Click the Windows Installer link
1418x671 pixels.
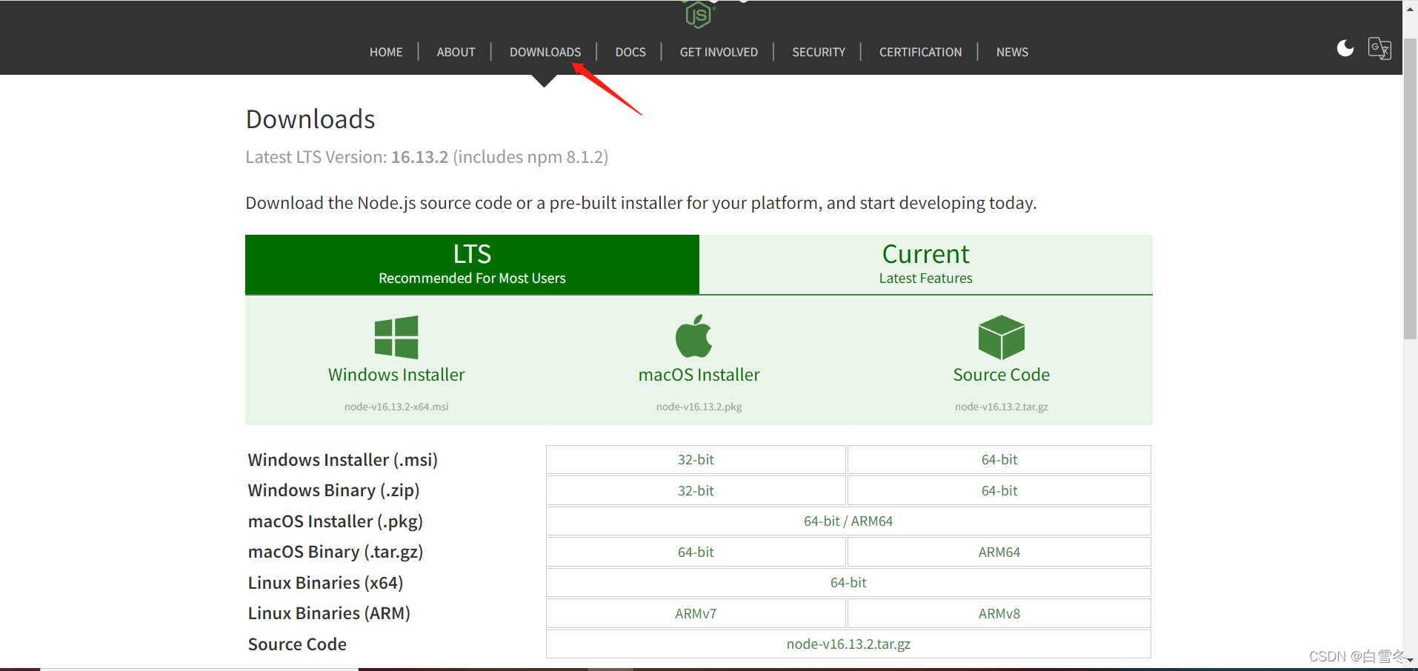[396, 375]
